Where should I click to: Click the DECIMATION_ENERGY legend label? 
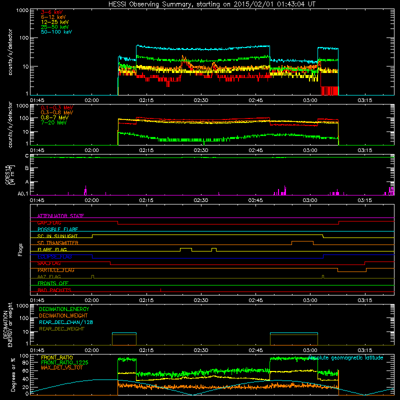pos(64,309)
